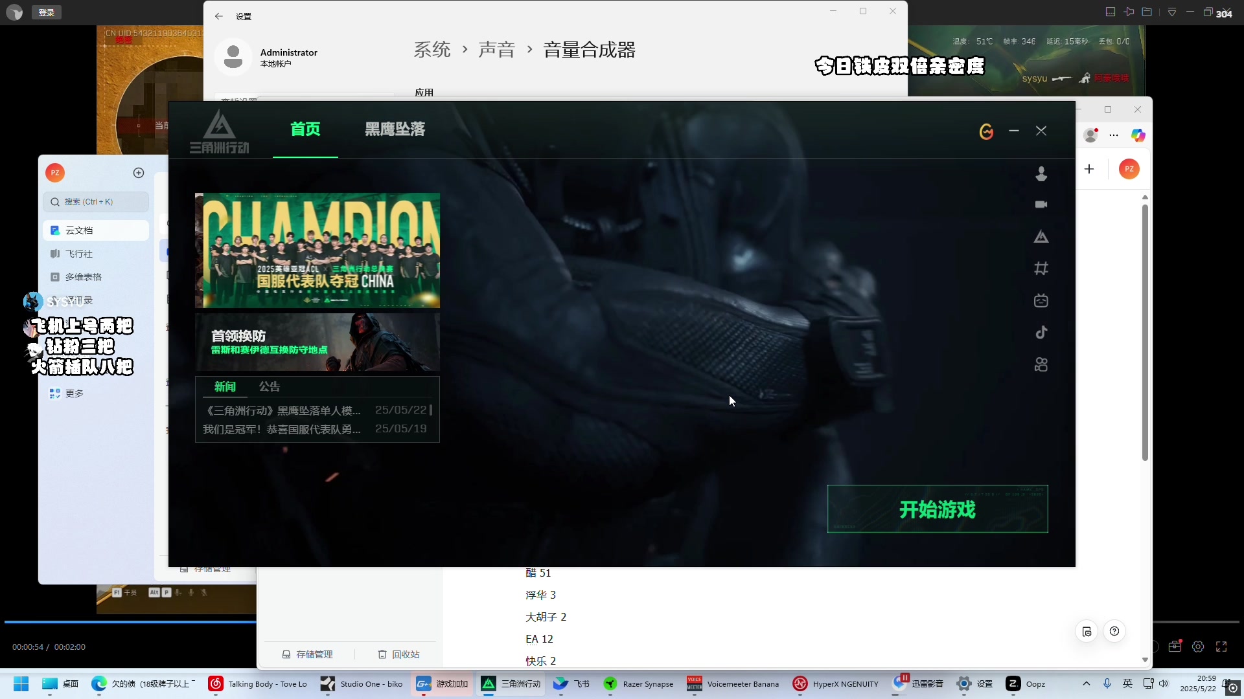The image size is (1244, 699).
Task: Open the toolbox icon in player controls
Action: point(1175,646)
